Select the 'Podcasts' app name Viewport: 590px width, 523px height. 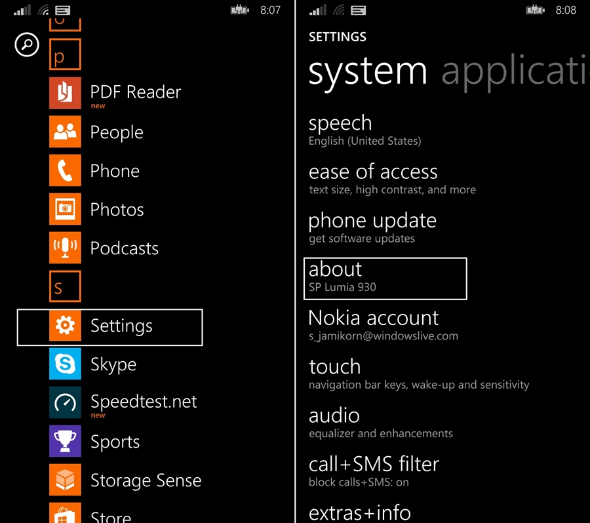pos(124,248)
